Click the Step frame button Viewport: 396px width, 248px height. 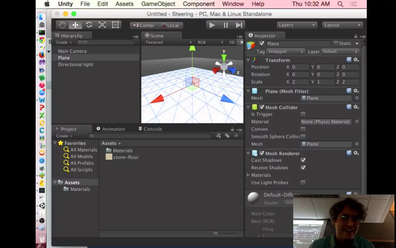click(239, 25)
